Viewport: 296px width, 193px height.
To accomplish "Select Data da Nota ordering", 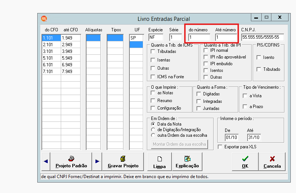I will [x=153, y=124].
